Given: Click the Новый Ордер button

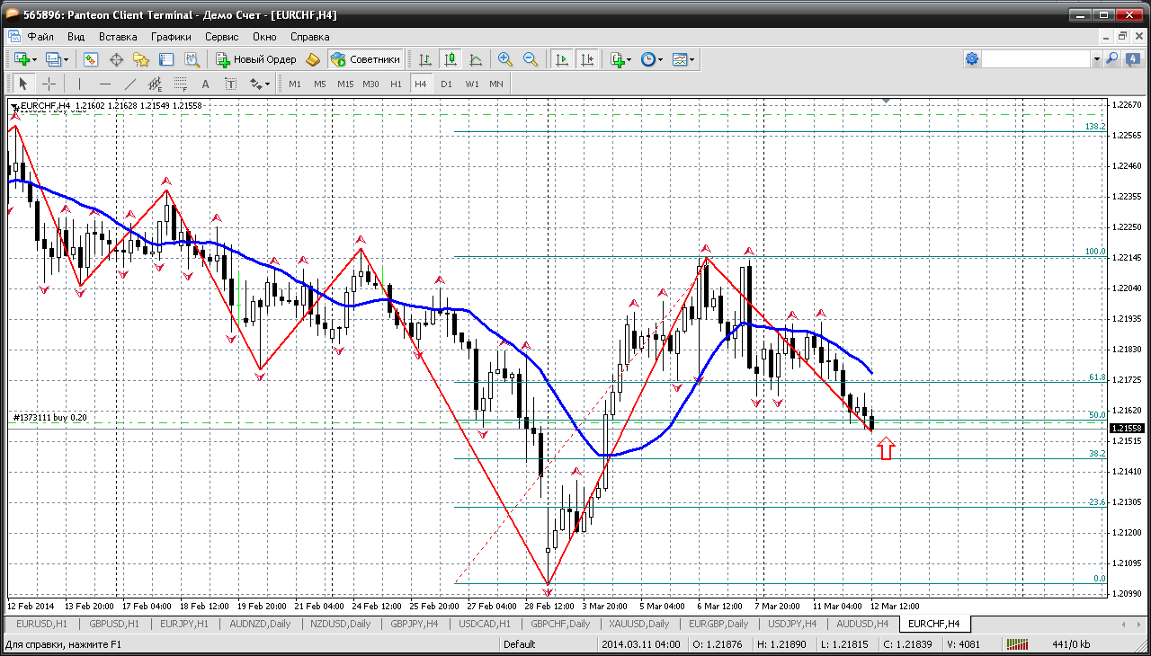Looking at the screenshot, I should 256,59.
